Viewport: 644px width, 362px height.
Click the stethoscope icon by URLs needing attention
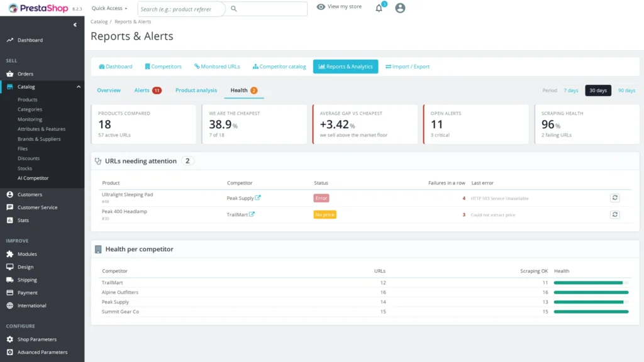point(97,162)
